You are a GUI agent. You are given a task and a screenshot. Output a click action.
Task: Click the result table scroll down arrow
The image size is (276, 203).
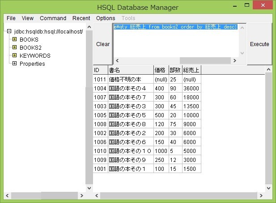pyautogui.click(x=268, y=188)
